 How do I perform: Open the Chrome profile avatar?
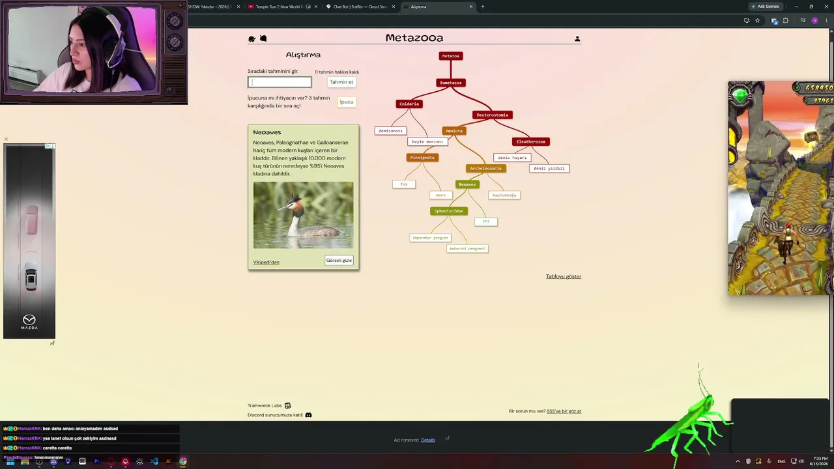tap(814, 21)
